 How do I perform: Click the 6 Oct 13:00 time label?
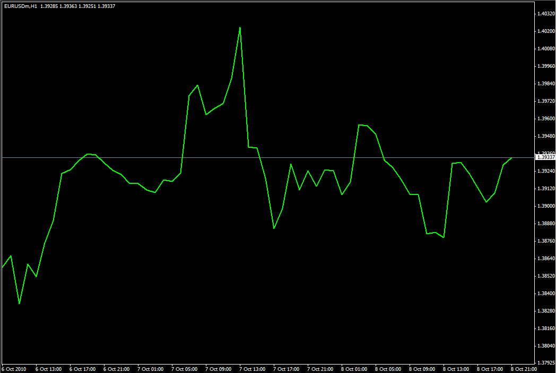(x=49, y=369)
